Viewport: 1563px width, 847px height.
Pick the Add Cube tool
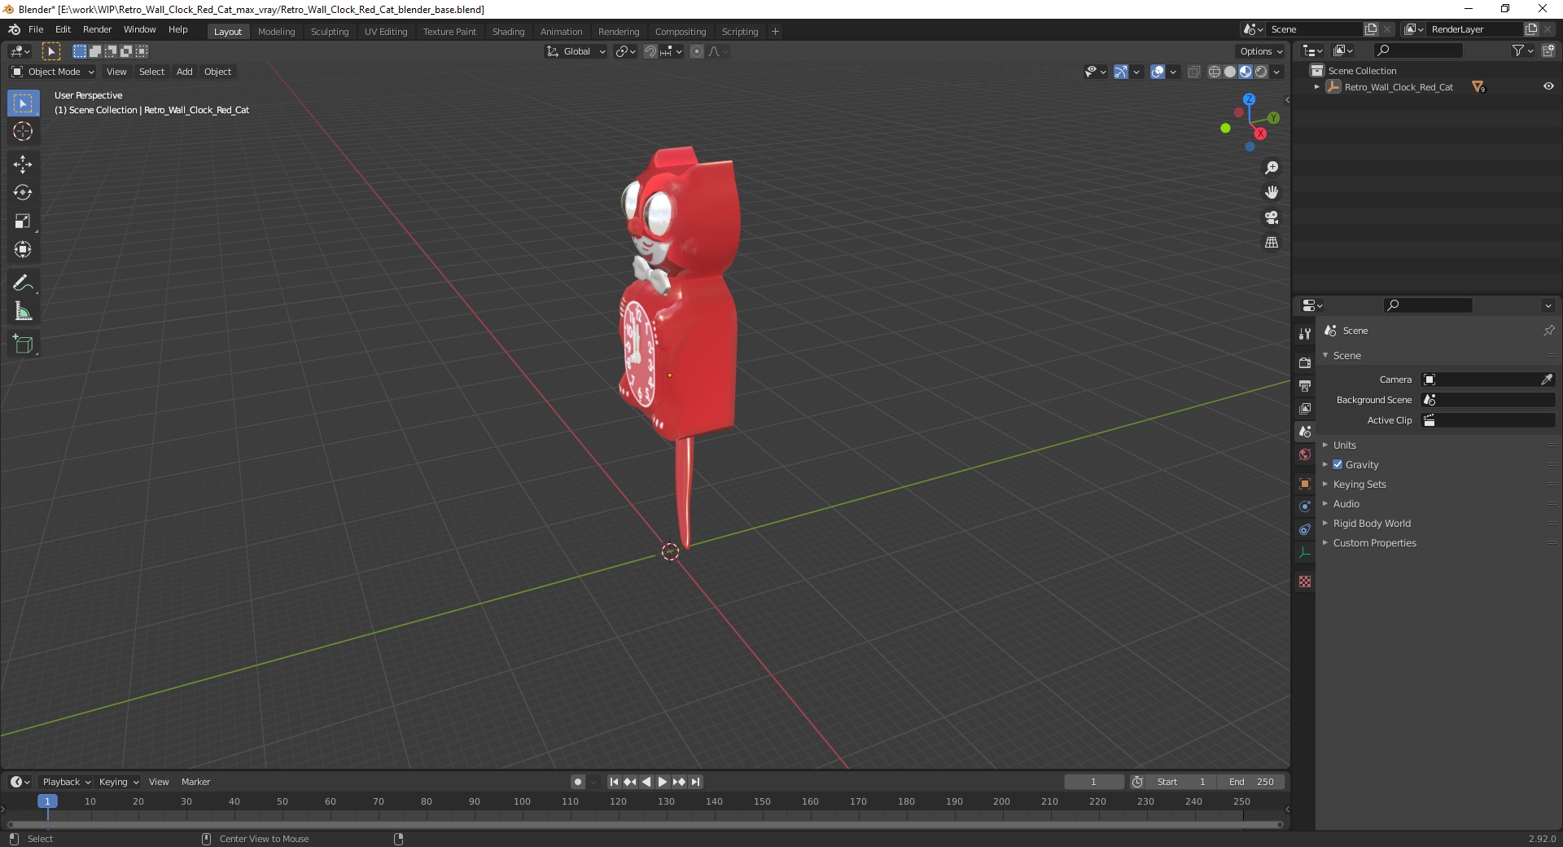click(23, 345)
